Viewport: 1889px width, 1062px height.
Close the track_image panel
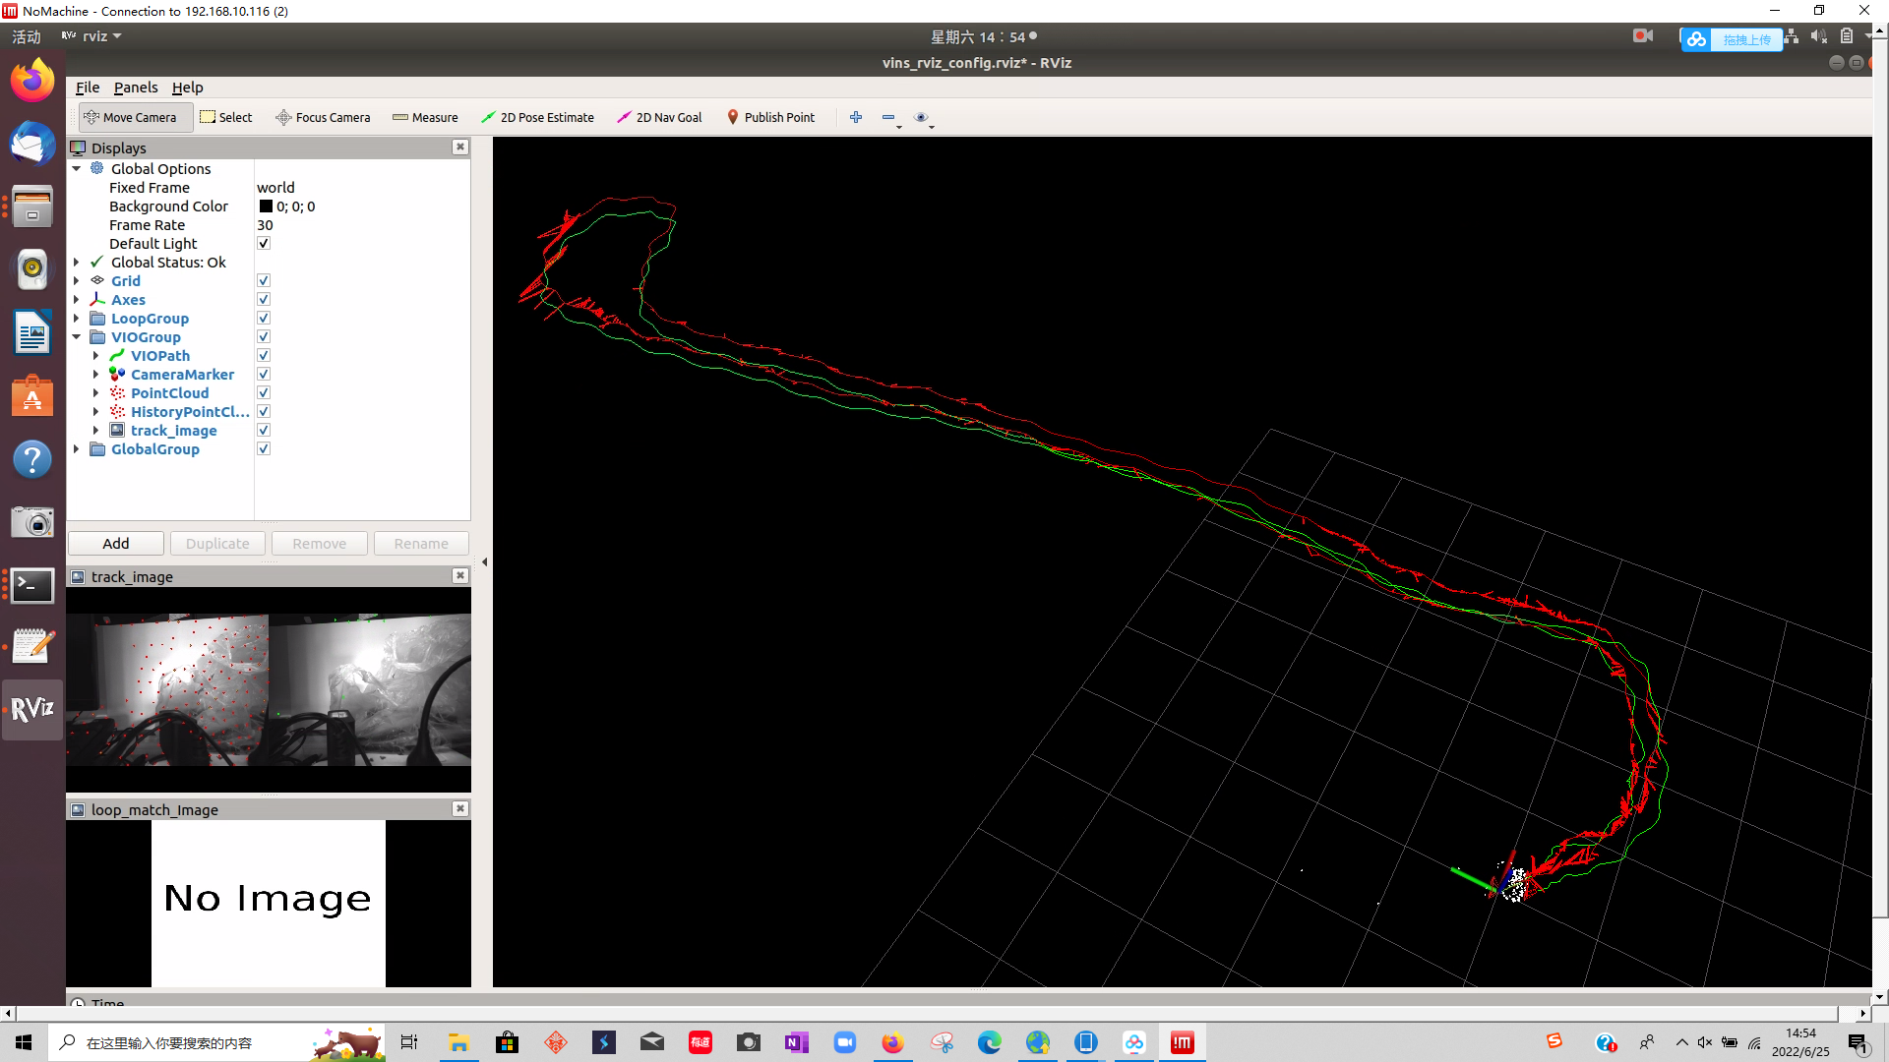pyautogui.click(x=459, y=575)
